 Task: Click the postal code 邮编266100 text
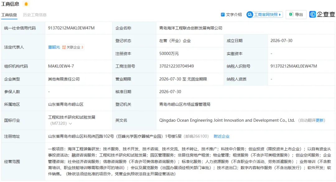[x=197, y=136]
